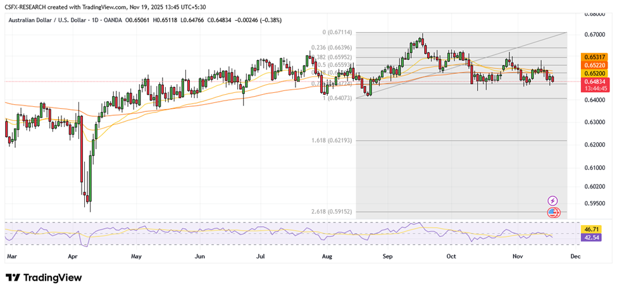This screenshot has height=292, width=617.
Task: Click the yellow RSI average label 46.71
Action: [593, 229]
